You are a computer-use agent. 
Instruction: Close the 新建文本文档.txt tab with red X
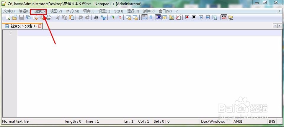point(40,26)
